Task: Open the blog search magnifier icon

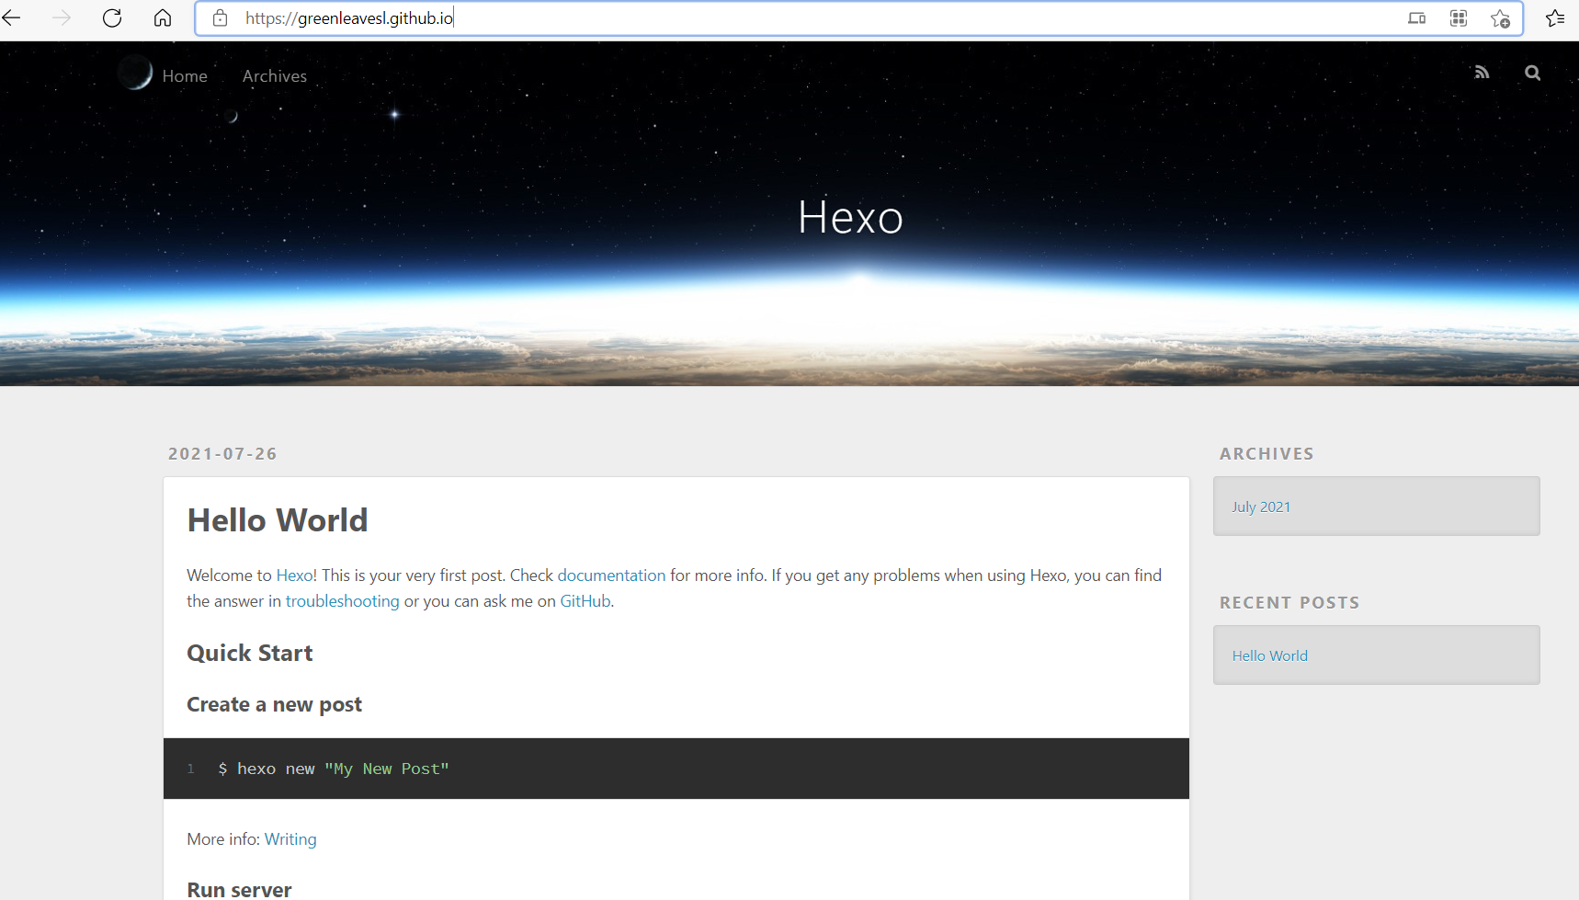Action: (1532, 73)
